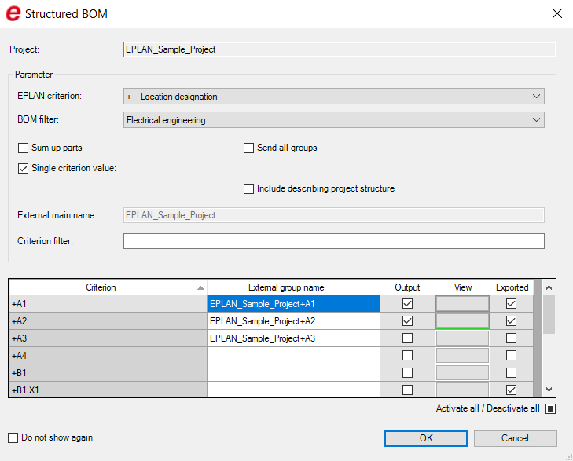
Task: Confirm with the OK button
Action: 426,438
